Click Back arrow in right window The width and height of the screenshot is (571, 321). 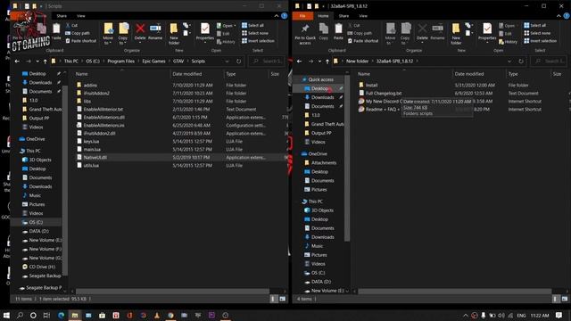[299, 62]
